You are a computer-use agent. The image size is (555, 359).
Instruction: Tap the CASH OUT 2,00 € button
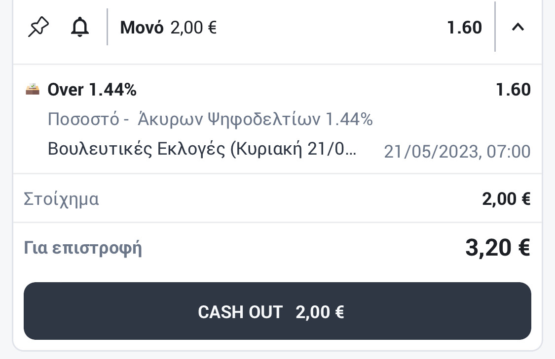[x=277, y=311]
